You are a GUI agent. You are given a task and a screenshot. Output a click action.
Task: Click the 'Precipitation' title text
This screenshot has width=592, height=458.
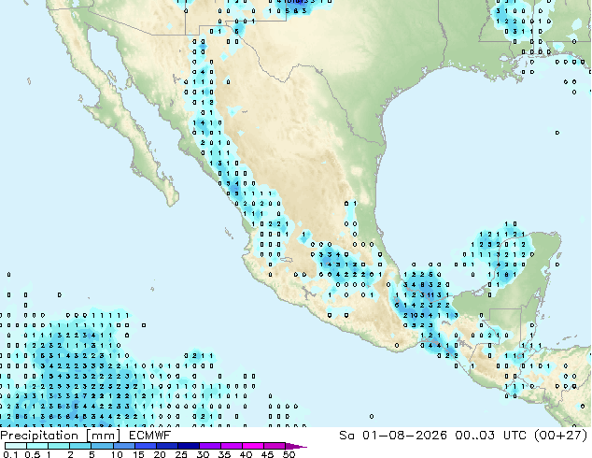(x=39, y=436)
